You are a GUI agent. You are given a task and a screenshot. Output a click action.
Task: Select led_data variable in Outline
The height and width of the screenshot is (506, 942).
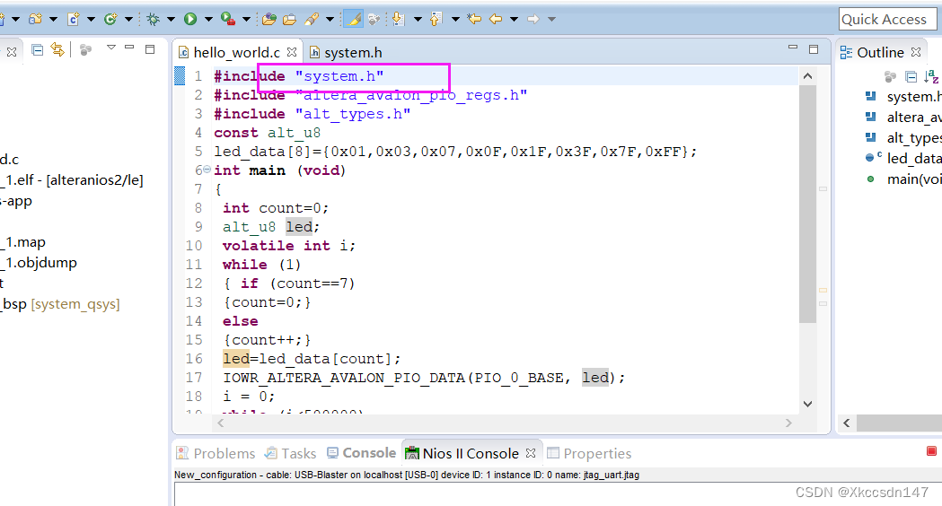coord(903,159)
